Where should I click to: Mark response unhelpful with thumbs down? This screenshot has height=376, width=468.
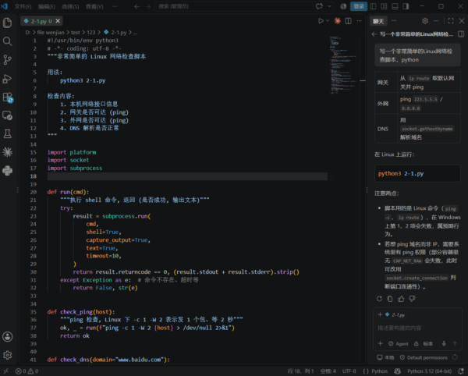tap(412, 299)
